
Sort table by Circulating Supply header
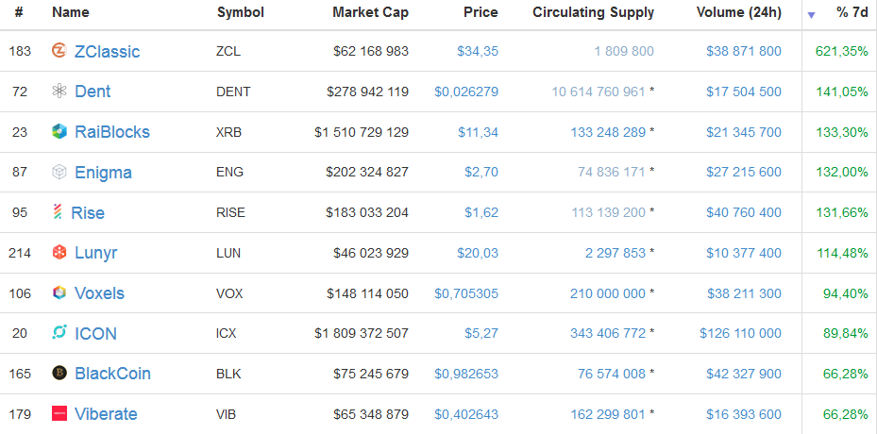(593, 12)
